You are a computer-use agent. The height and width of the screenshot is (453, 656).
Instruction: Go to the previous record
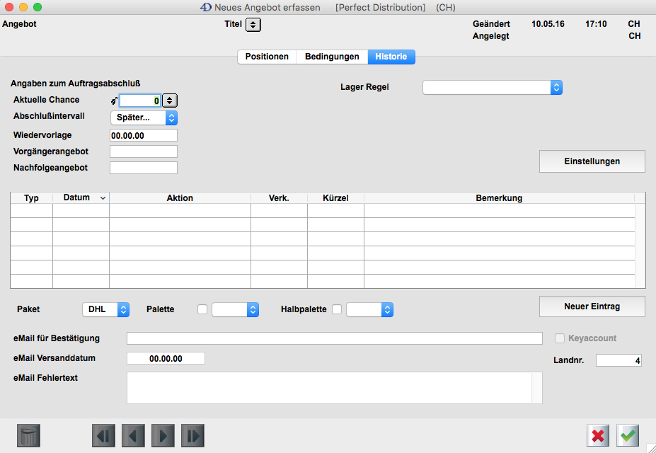(133, 435)
